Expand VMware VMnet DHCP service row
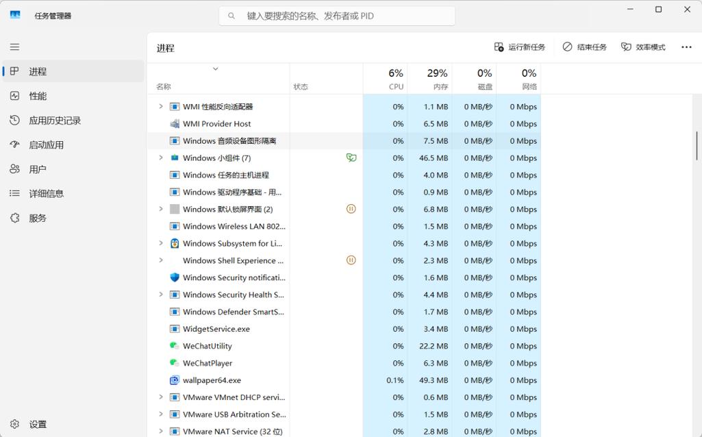 (x=161, y=397)
